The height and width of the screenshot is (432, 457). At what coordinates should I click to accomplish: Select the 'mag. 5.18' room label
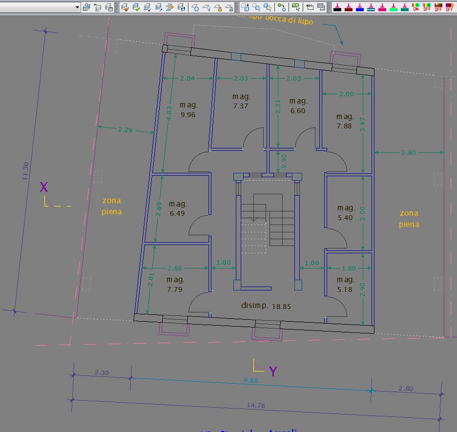(345, 284)
